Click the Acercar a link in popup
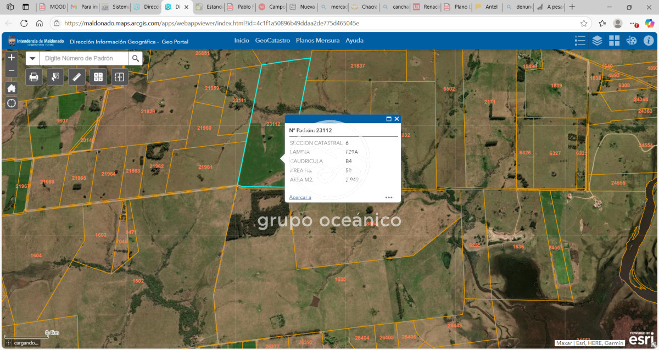The width and height of the screenshot is (659, 350). [x=300, y=196]
